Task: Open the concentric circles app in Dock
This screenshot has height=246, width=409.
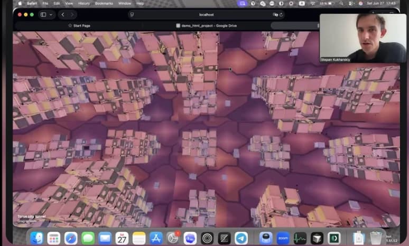Action: click(207, 238)
